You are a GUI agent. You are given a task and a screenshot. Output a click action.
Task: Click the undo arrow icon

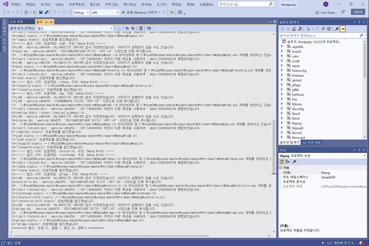tap(55, 12)
